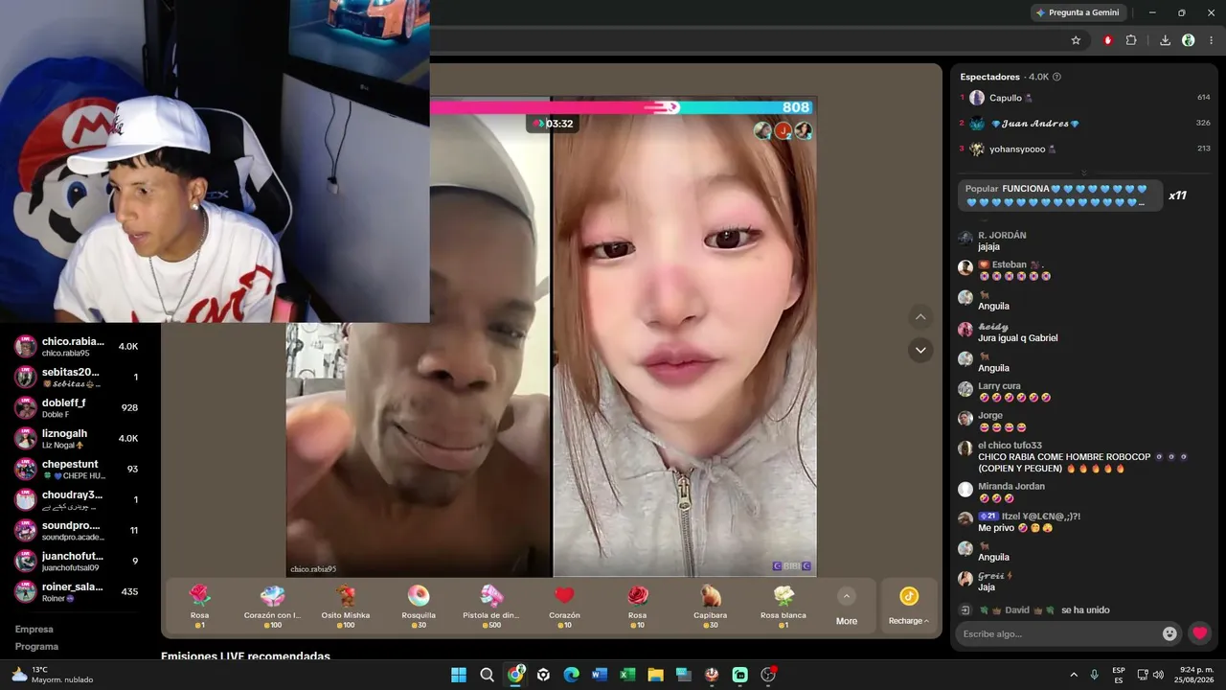Send the Capibara gift

click(711, 607)
